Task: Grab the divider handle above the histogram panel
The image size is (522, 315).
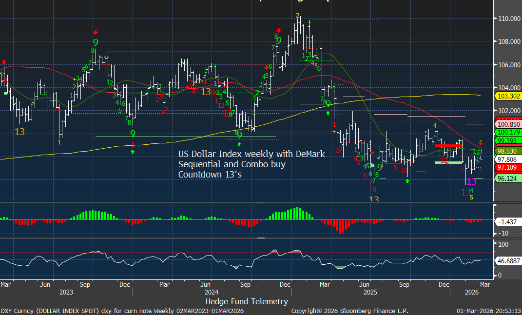Action: [x=261, y=202]
